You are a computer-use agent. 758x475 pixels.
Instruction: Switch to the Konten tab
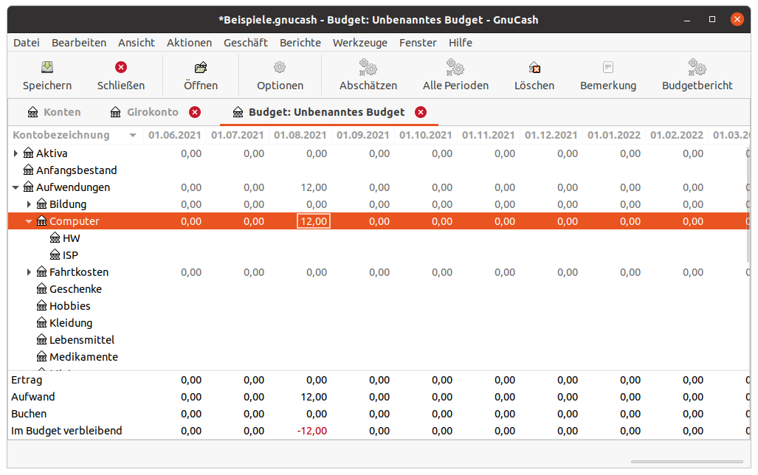(55, 112)
